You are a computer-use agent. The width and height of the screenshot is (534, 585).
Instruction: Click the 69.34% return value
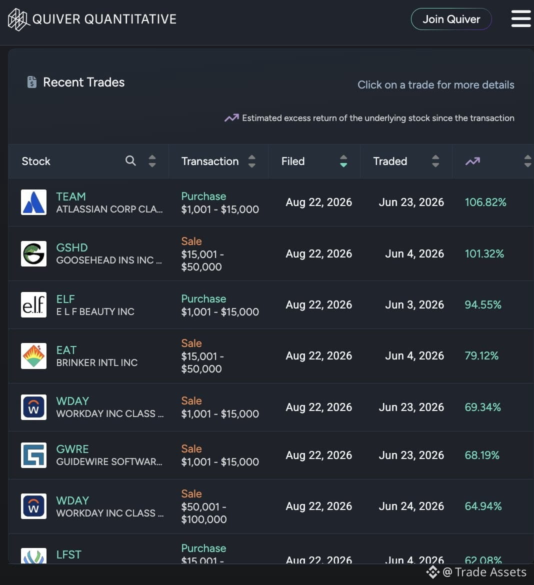(x=482, y=407)
